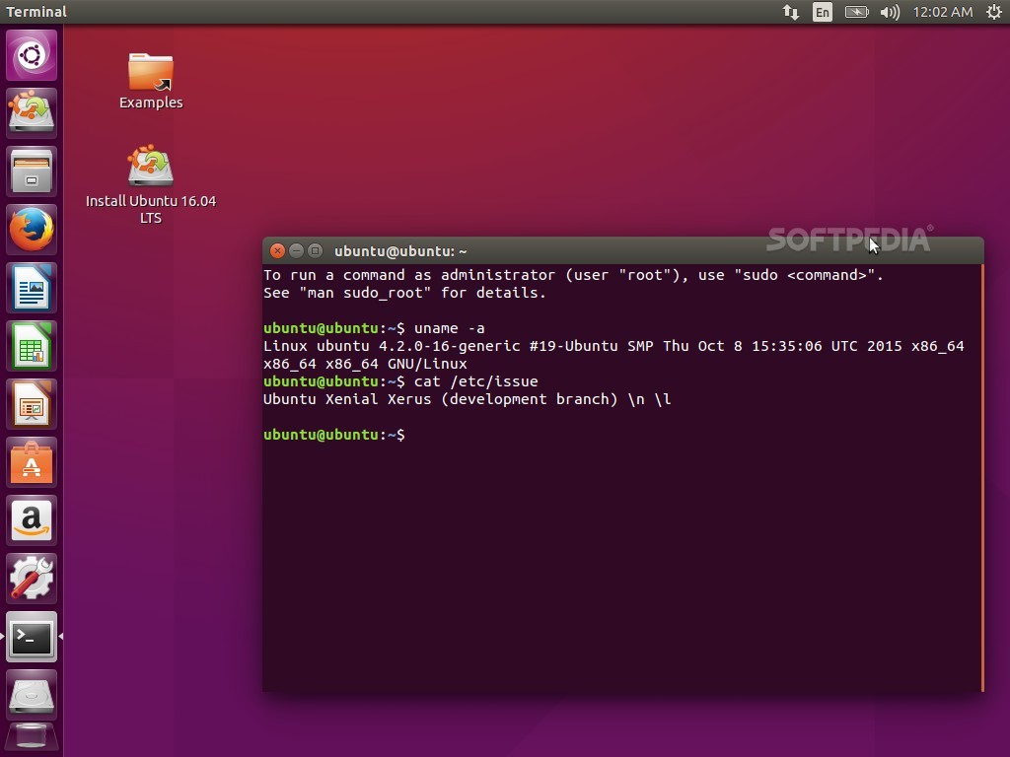Maximize the terminal window
The height and width of the screenshot is (757, 1010).
(315, 251)
